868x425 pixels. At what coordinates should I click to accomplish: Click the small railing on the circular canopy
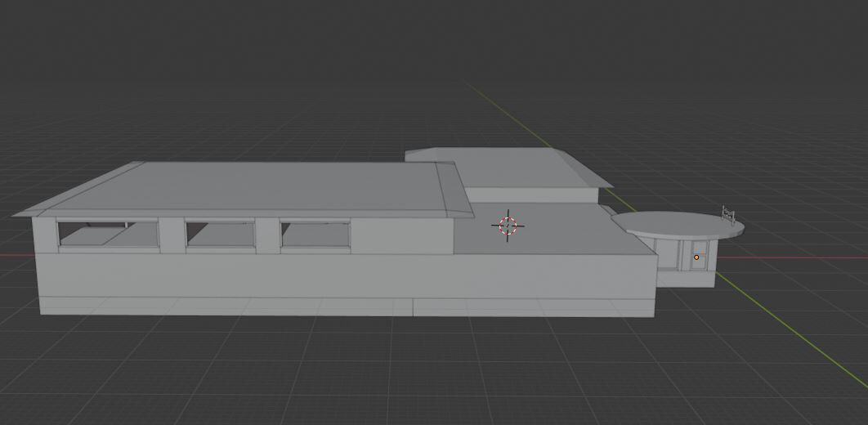pyautogui.click(x=728, y=216)
